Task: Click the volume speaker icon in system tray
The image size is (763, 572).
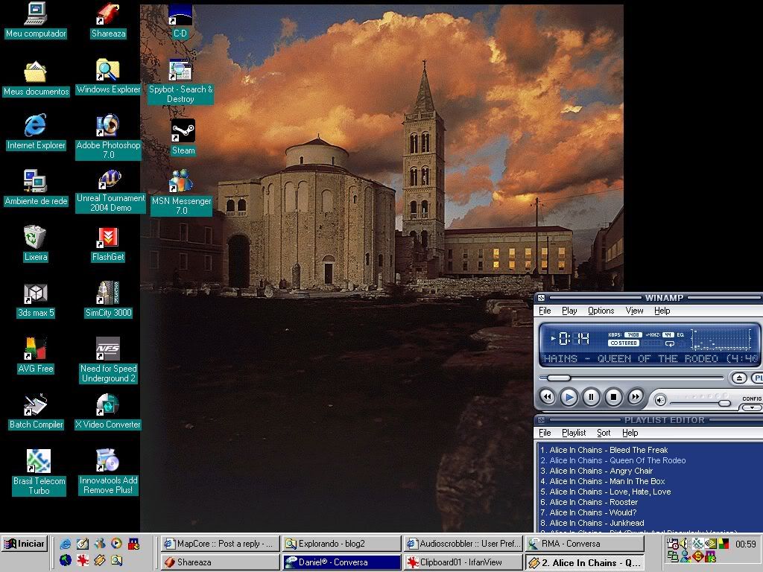Action: coord(683,543)
